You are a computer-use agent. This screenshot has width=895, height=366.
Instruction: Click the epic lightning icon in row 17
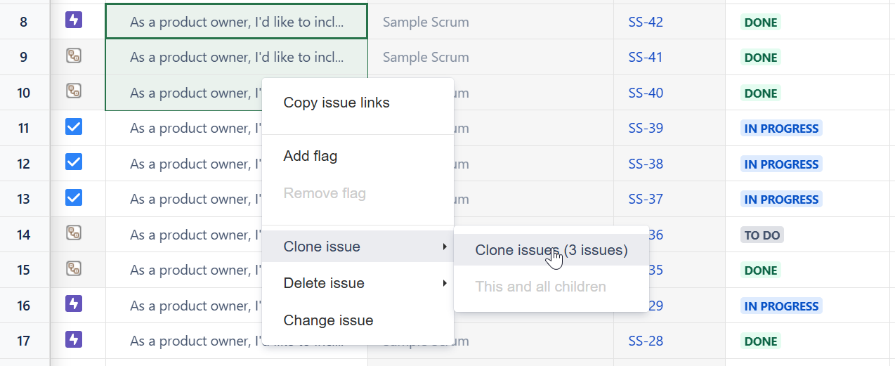coord(74,339)
